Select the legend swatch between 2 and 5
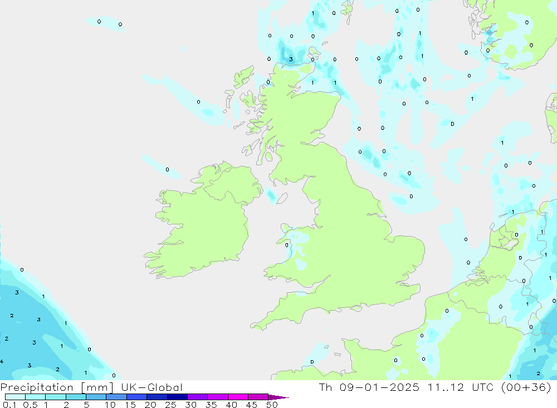557x408 pixels. pos(76,397)
